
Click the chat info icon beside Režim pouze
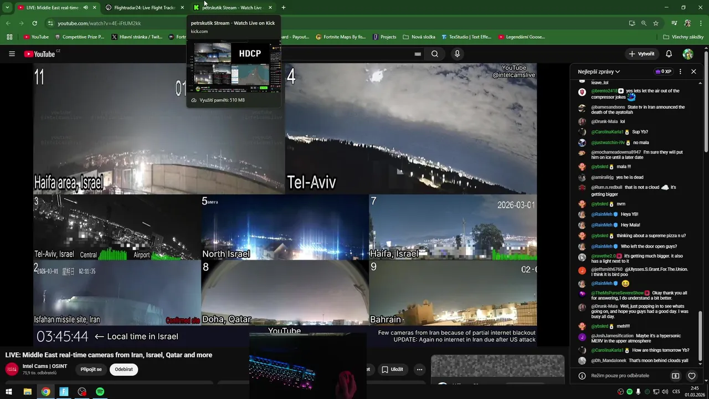pyautogui.click(x=582, y=376)
